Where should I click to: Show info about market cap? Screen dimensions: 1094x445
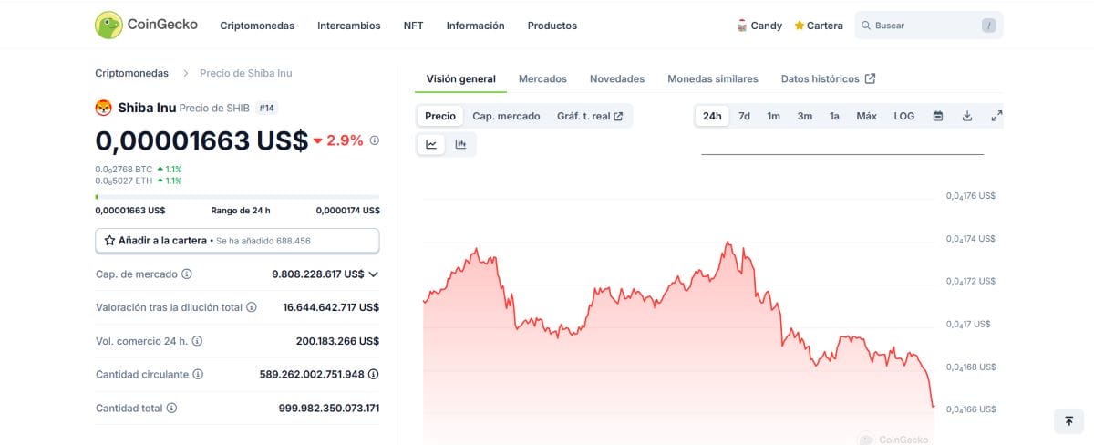(187, 274)
